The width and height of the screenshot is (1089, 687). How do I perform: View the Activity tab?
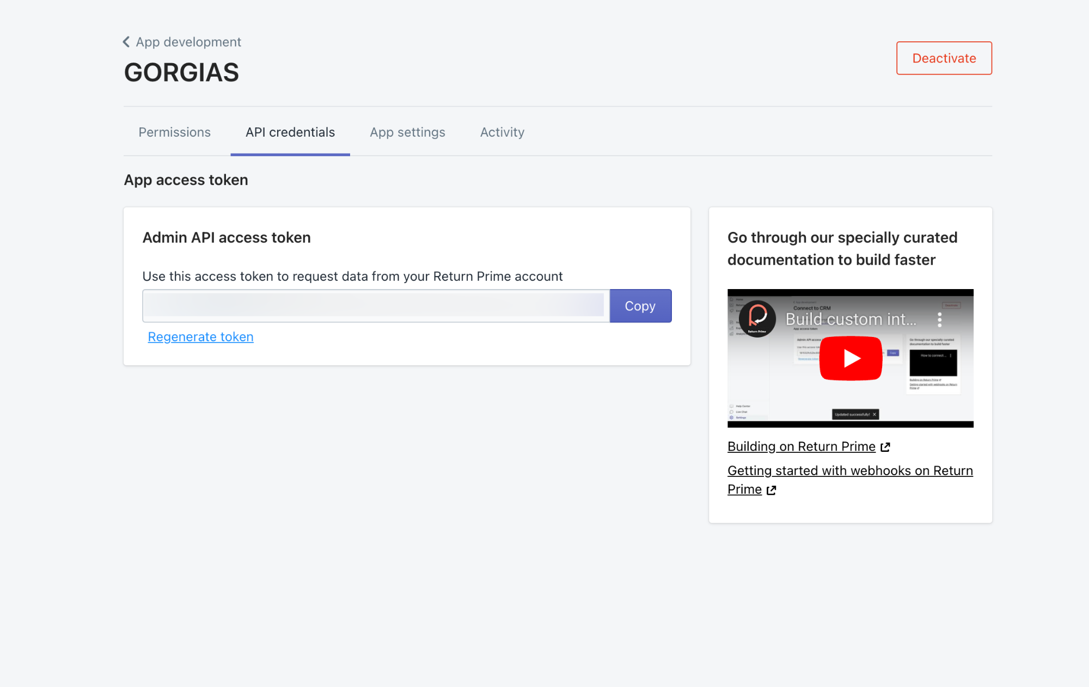[502, 132]
